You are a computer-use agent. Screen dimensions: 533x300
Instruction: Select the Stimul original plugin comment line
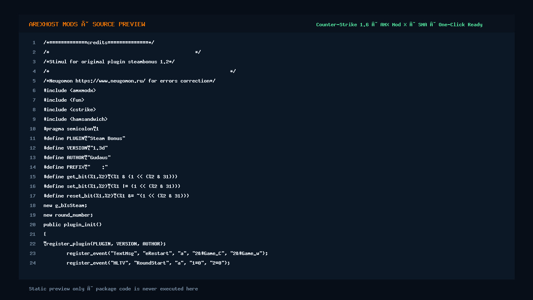point(109,62)
